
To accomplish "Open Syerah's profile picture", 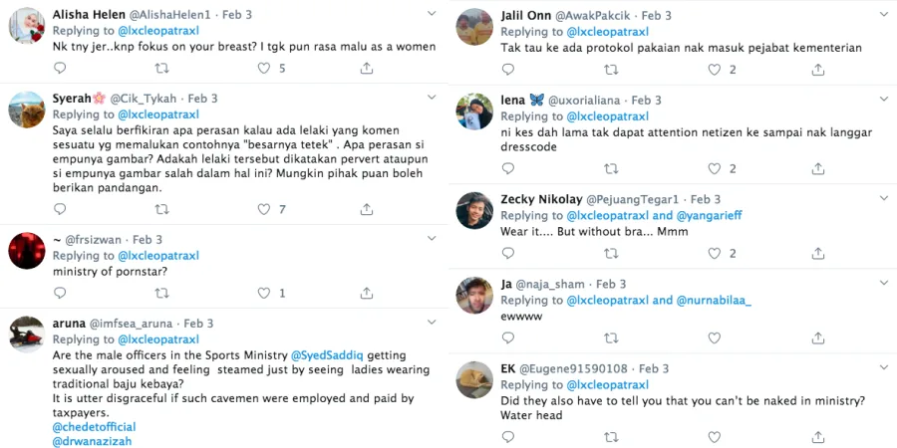I will (27, 109).
